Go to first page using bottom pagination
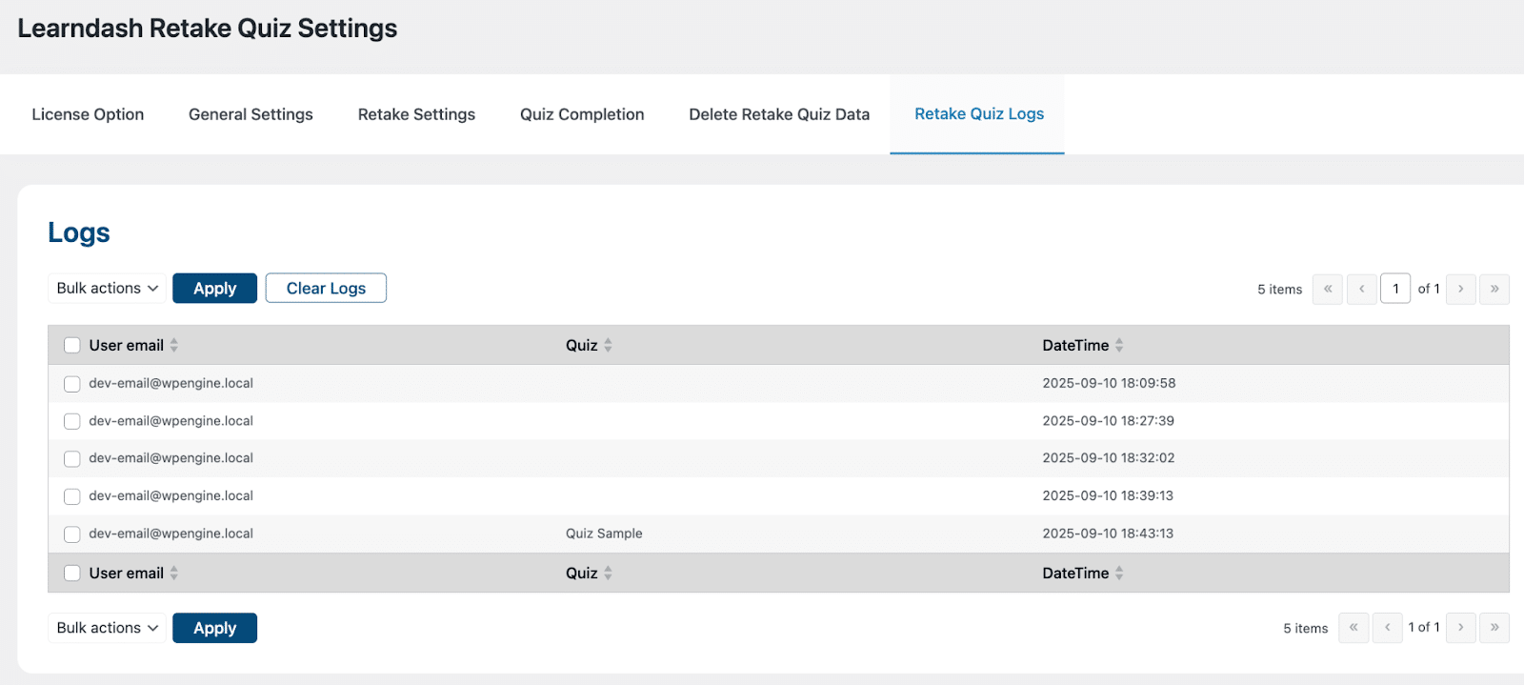The image size is (1524, 685). [x=1354, y=628]
